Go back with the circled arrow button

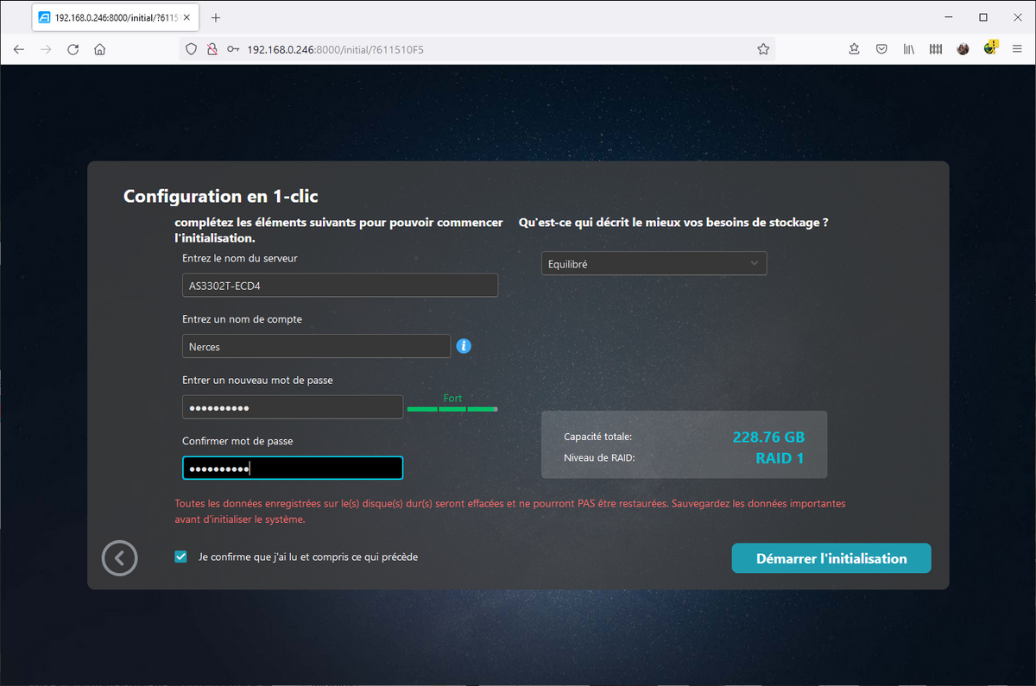119,558
